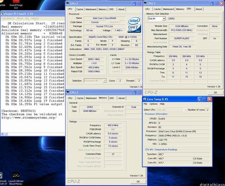The height and width of the screenshot is (186, 225).
Task: Click the top-left CPU-Z window title icon
Action: click(67, 4)
